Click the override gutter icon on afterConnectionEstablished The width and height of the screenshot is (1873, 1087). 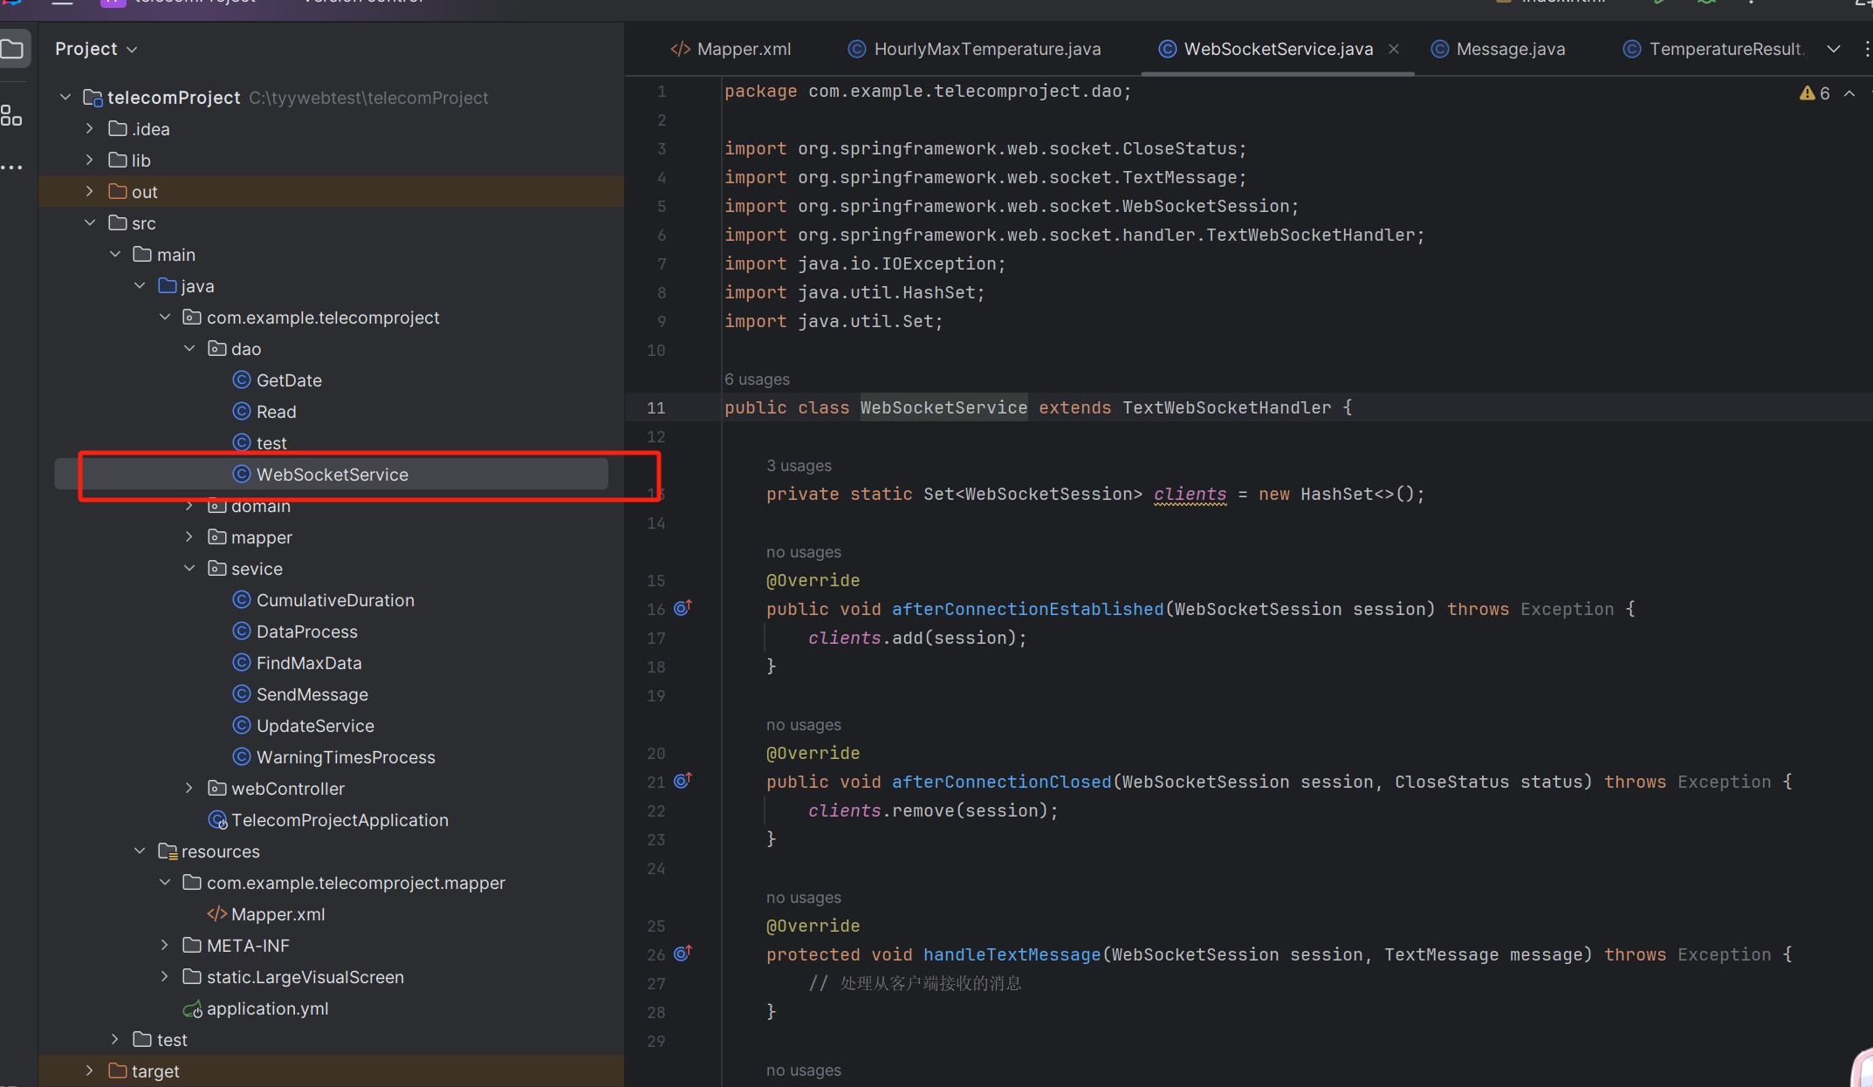point(683,607)
